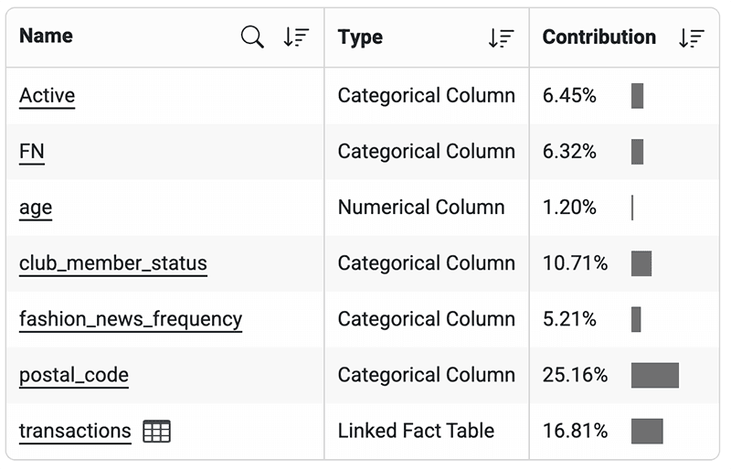Click the Linked Fact Table type cell
This screenshot has height=470, width=731.
click(416, 432)
